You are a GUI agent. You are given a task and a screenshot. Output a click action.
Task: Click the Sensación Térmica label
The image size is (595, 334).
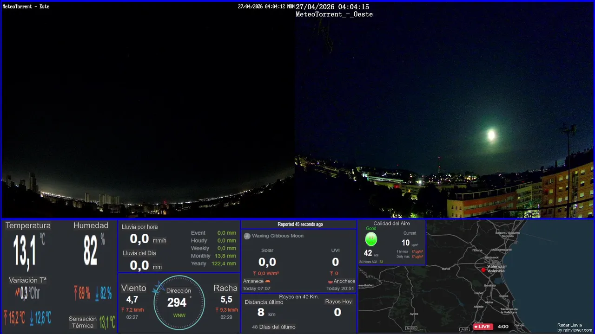point(83,322)
